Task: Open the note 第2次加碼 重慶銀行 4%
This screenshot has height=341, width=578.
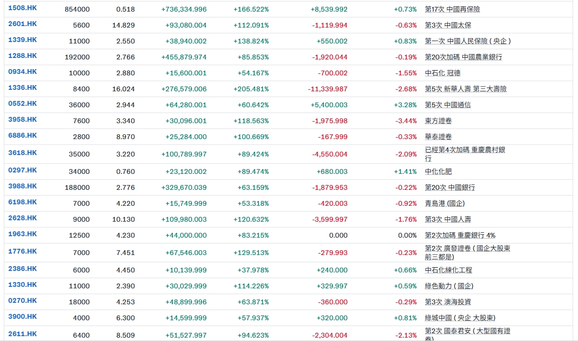Action: [460, 235]
